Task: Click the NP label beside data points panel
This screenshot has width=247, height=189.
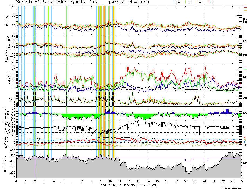Action: (245, 163)
